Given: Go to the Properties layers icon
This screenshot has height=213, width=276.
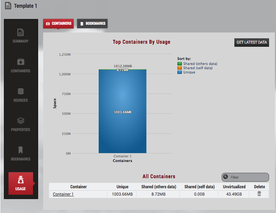Looking at the screenshot, I should (x=20, y=121).
